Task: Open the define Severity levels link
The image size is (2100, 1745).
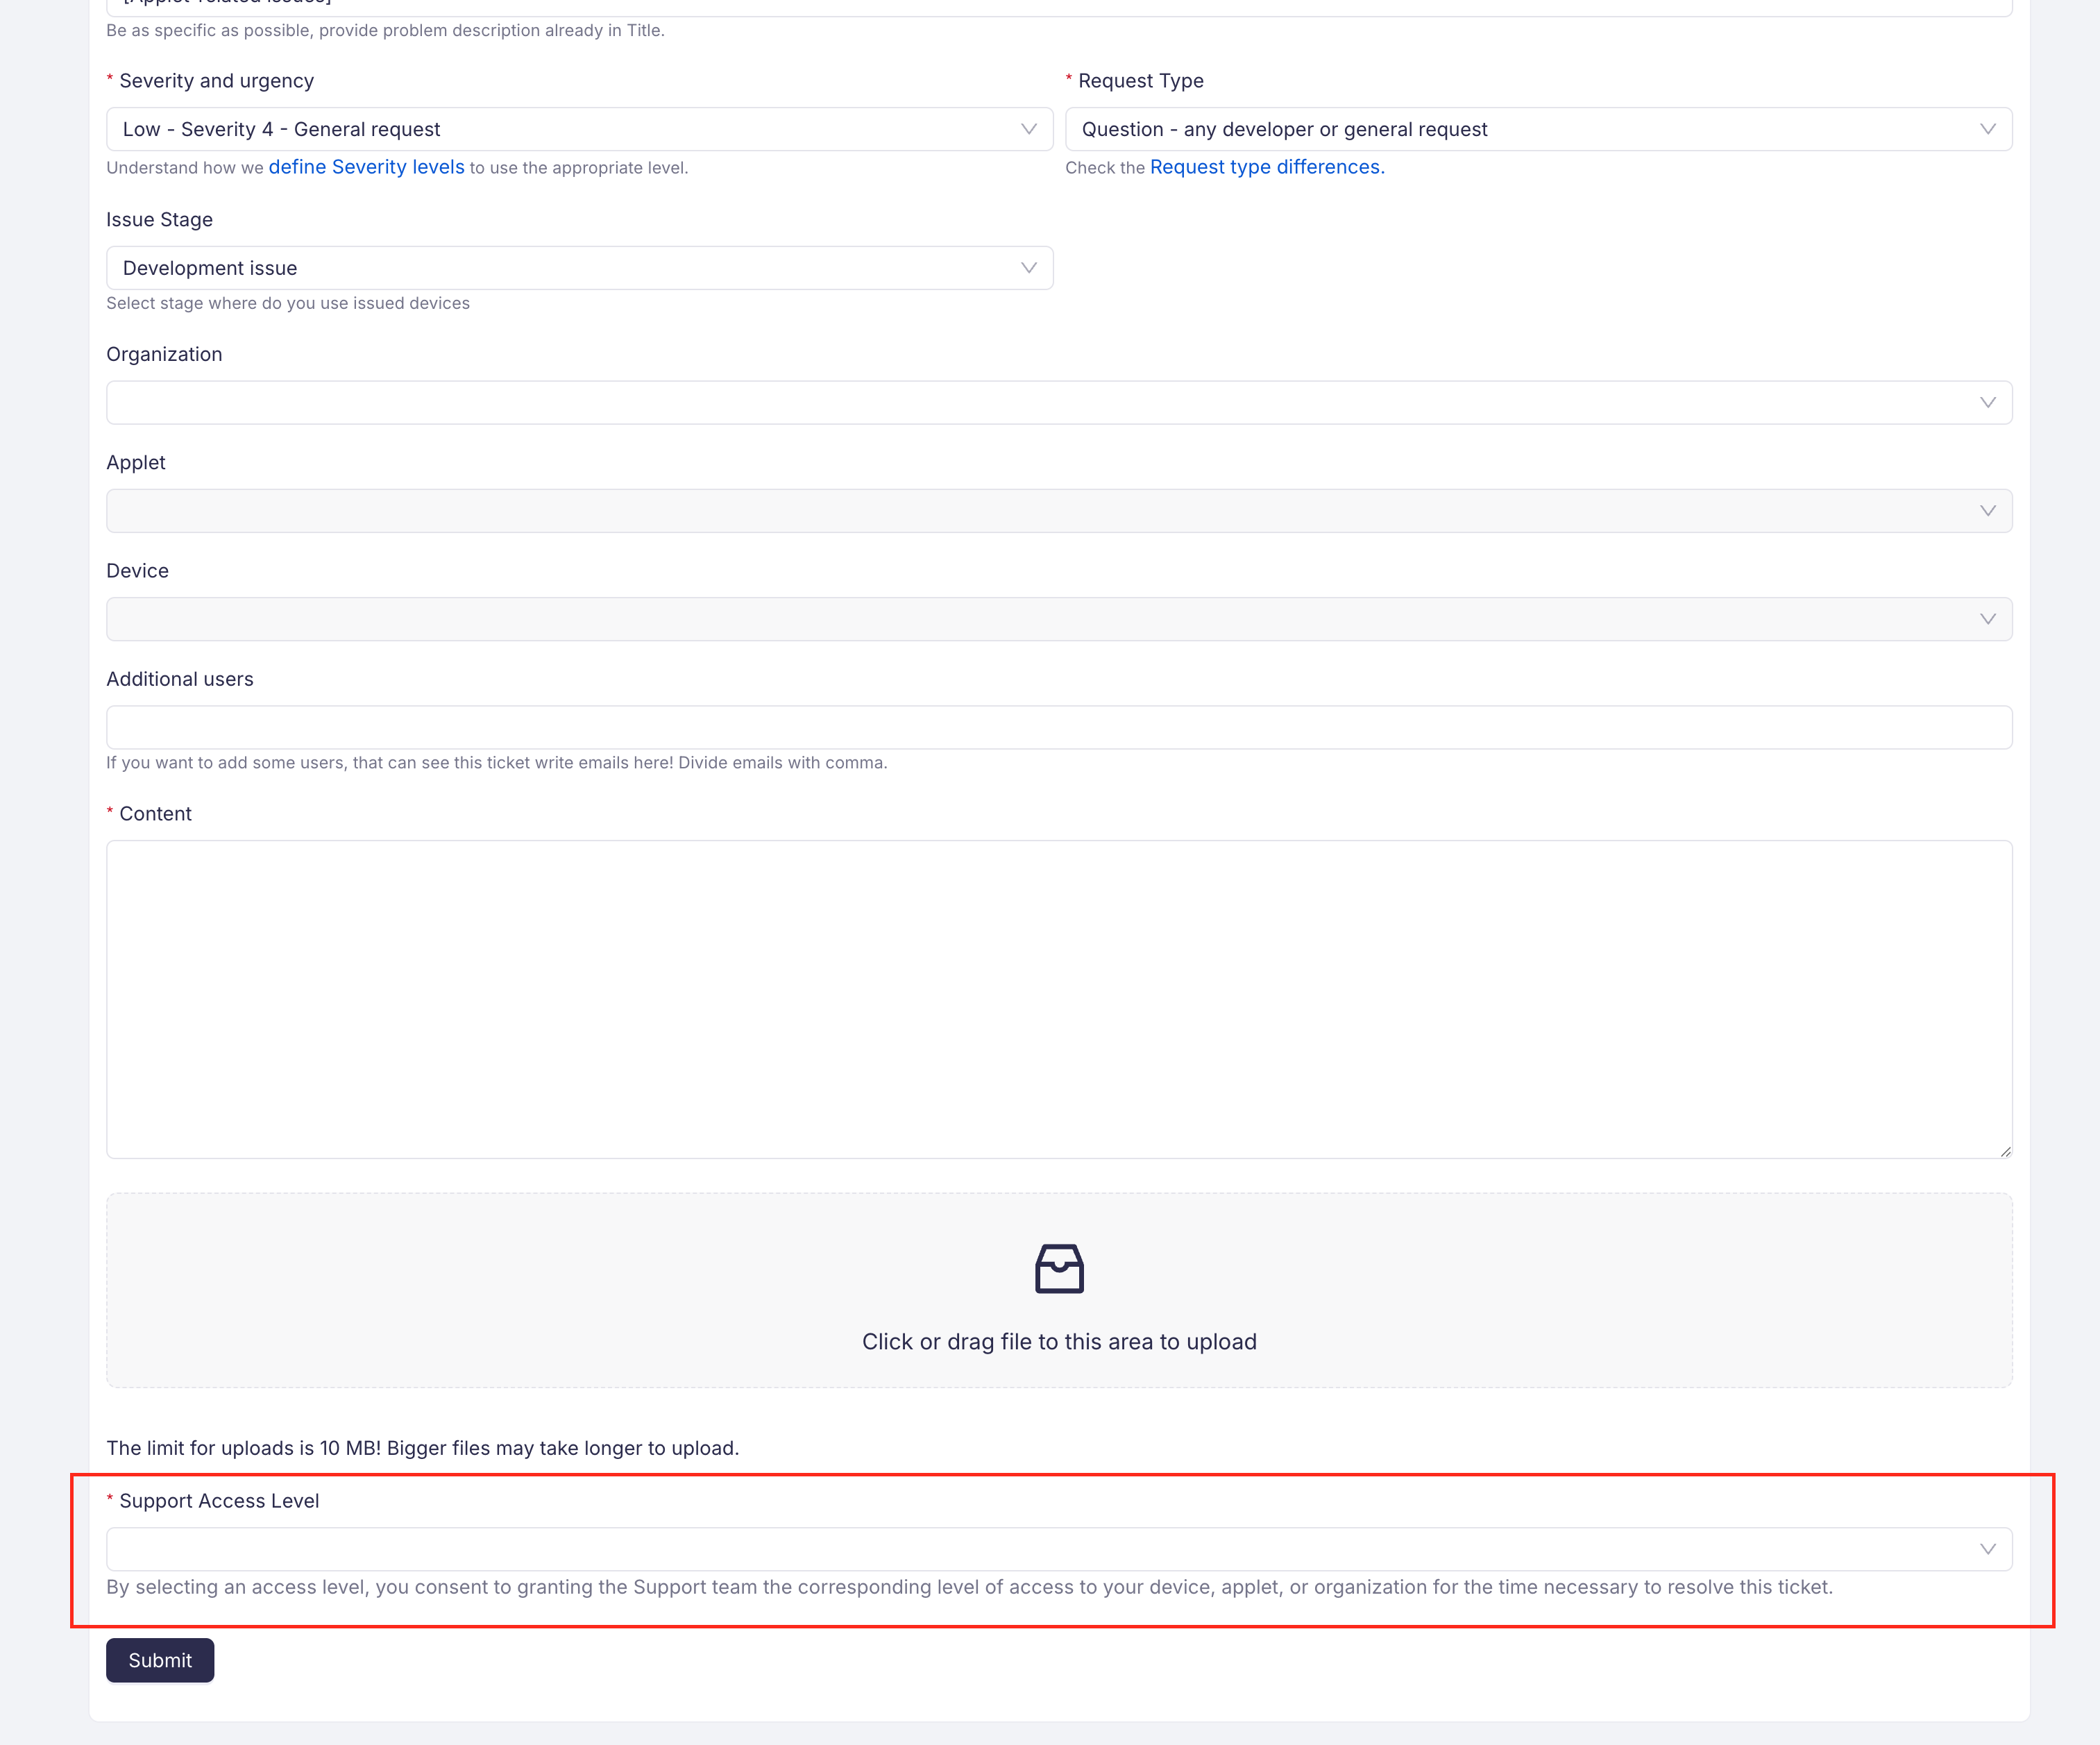Action: [366, 167]
